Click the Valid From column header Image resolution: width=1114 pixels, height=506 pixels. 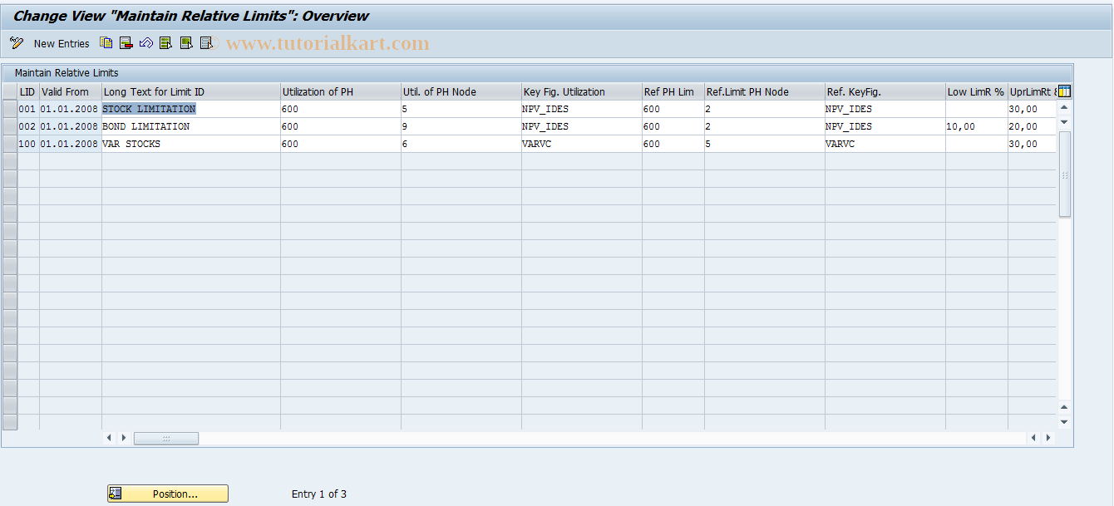[71, 91]
